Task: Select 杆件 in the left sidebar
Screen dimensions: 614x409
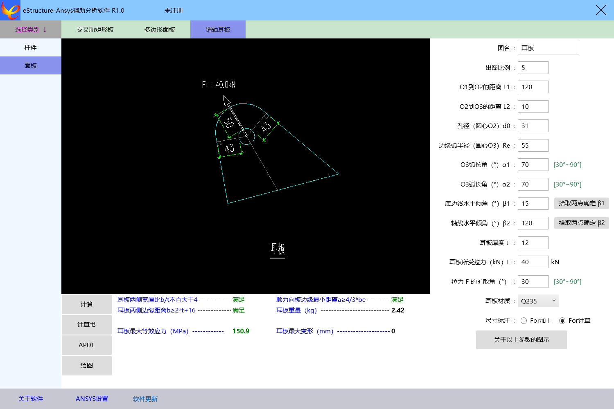Action: click(x=31, y=47)
